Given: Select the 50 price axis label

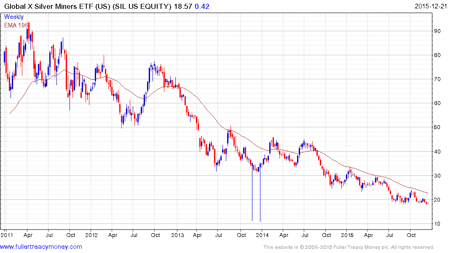Looking at the screenshot, I should 437,127.
